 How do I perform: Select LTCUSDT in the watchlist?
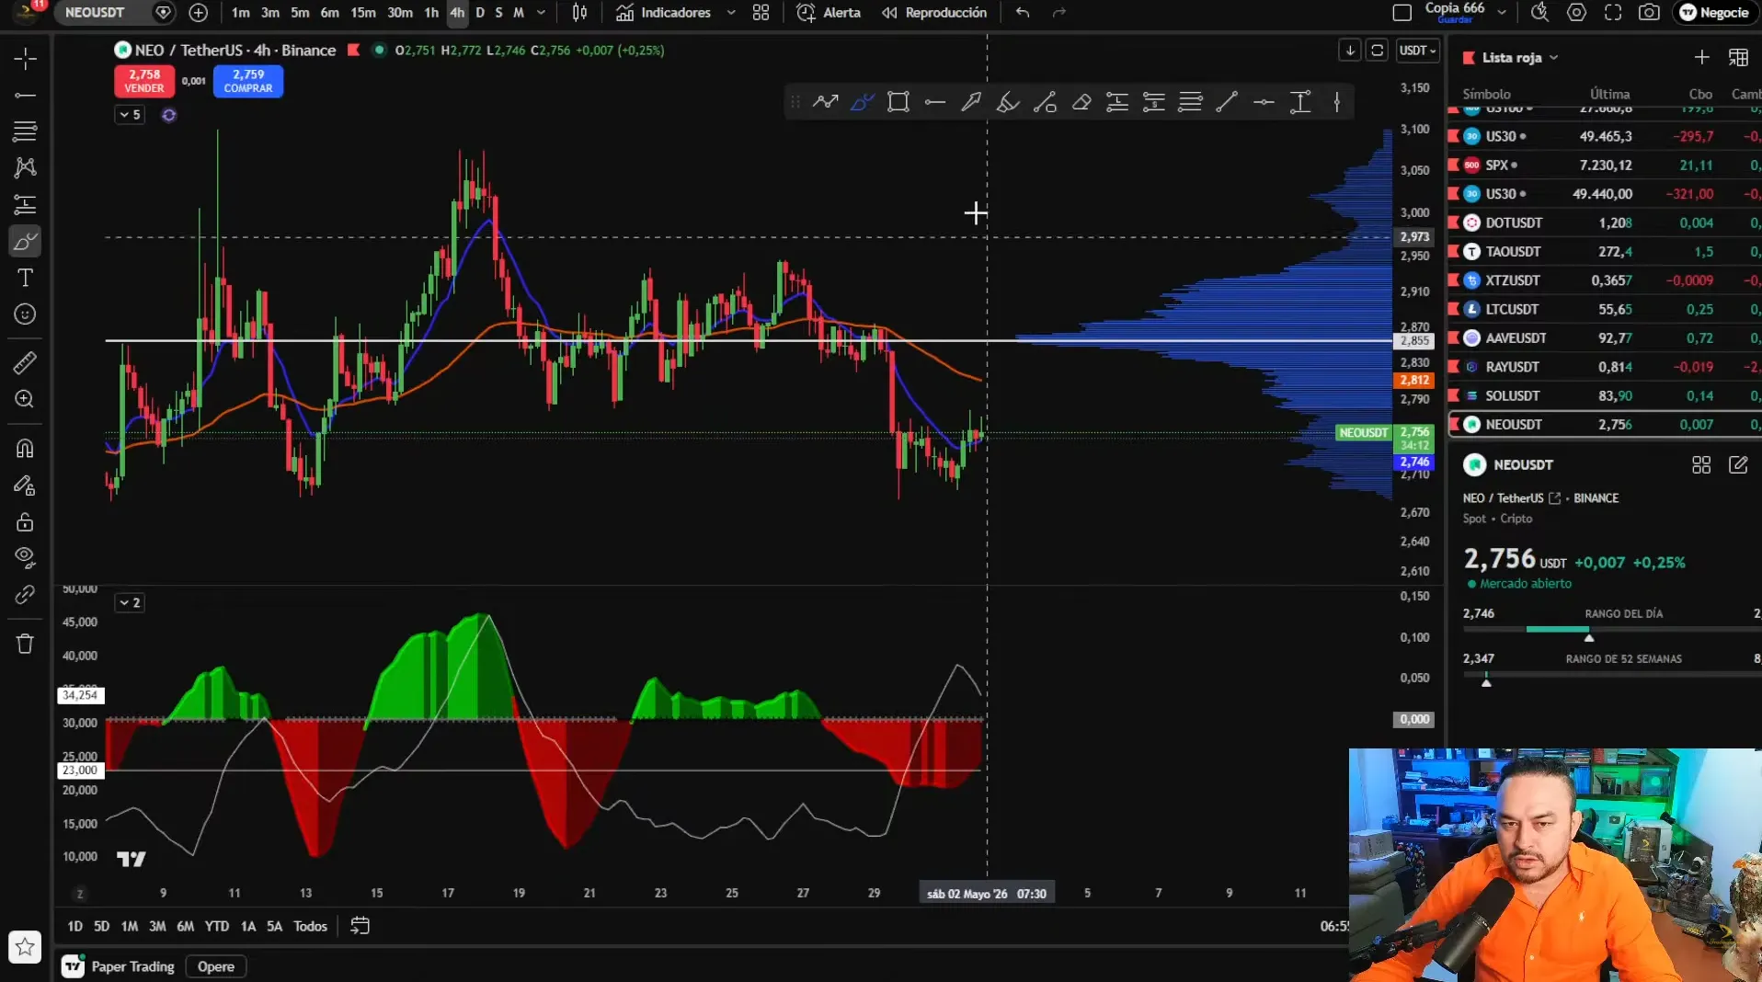click(x=1605, y=309)
